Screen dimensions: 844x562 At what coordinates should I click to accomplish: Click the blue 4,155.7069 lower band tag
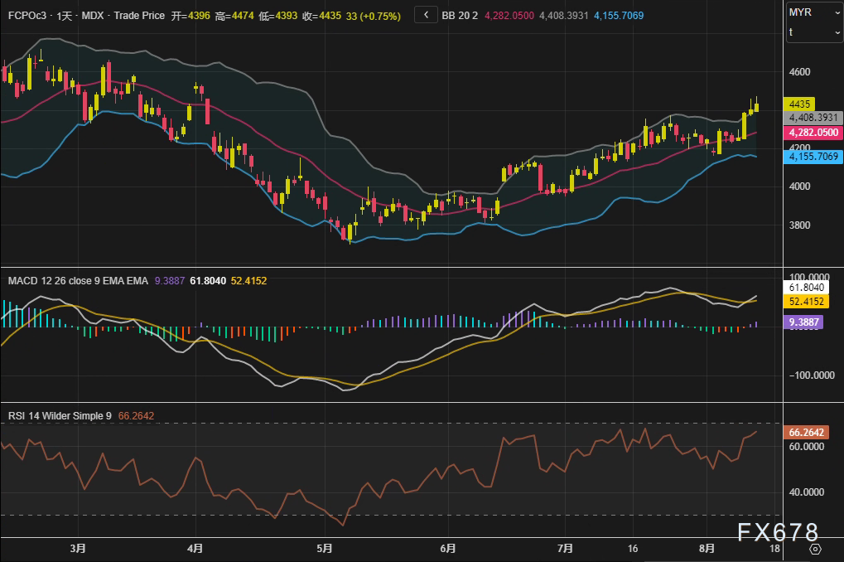point(812,156)
